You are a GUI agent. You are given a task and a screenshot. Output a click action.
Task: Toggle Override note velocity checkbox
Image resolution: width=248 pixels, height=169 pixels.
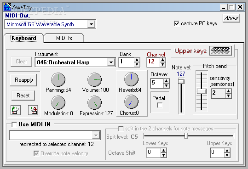point(36,153)
